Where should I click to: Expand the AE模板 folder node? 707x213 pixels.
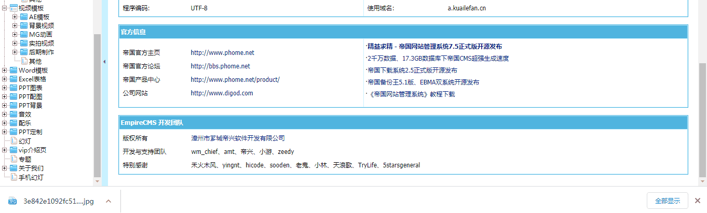(x=15, y=17)
